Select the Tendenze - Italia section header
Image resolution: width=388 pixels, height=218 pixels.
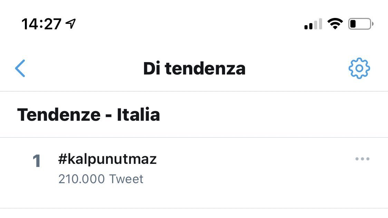coord(88,115)
